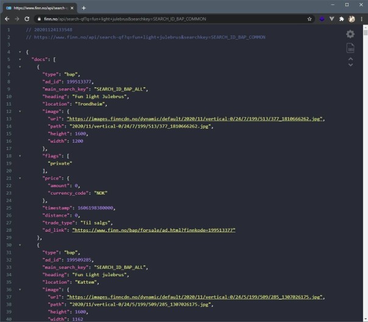
Task: Bookmark this page with the star
Action: pyautogui.click(x=310, y=19)
